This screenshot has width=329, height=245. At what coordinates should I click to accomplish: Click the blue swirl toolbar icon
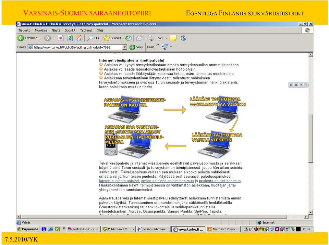tap(165, 47)
